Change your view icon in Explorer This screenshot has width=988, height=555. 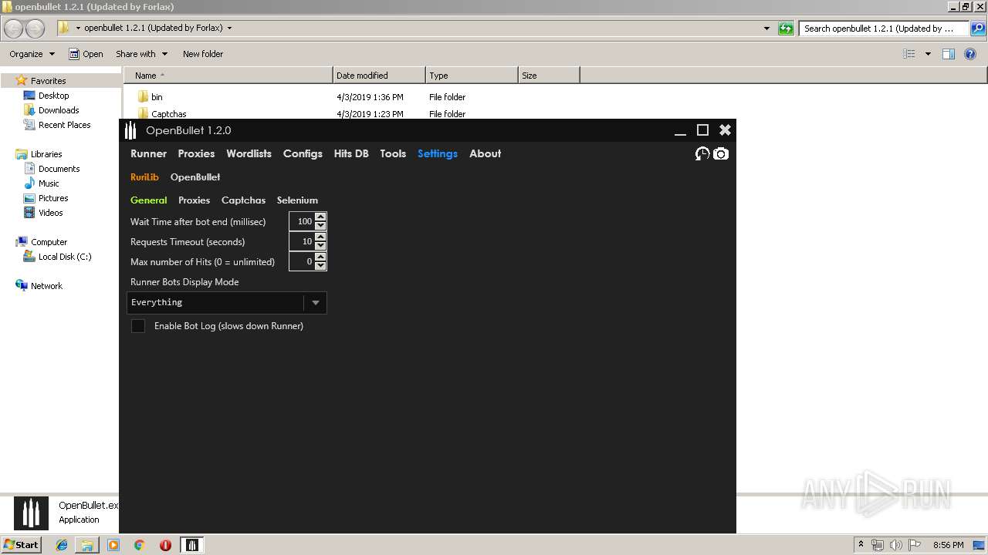(909, 54)
